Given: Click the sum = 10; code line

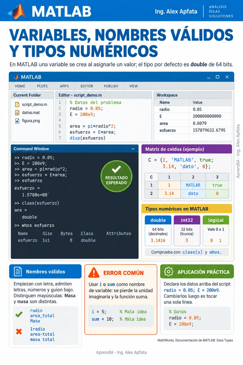Looking at the screenshot, I should (103, 319).
